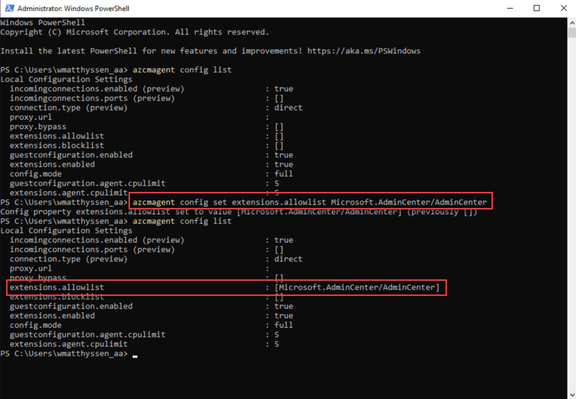Click the highlighted 'azcmagent config set' command
Image resolution: width=576 pixels, height=399 pixels.
coord(310,202)
